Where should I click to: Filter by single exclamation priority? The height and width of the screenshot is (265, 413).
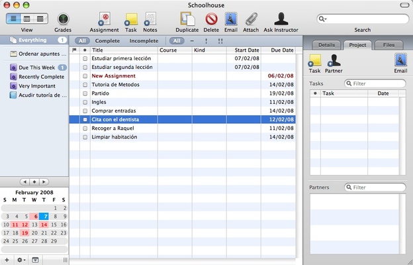coord(206,41)
